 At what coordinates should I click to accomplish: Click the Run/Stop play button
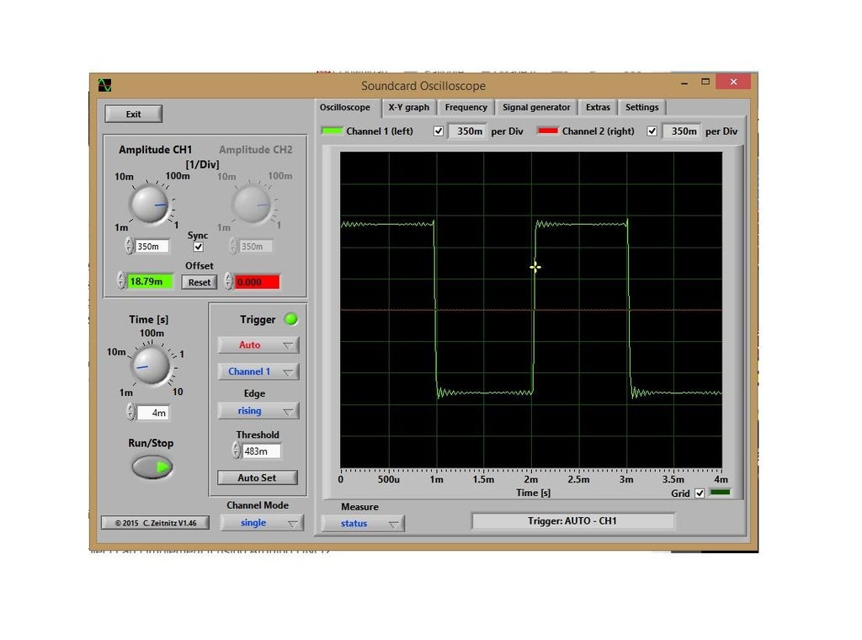pyautogui.click(x=152, y=467)
